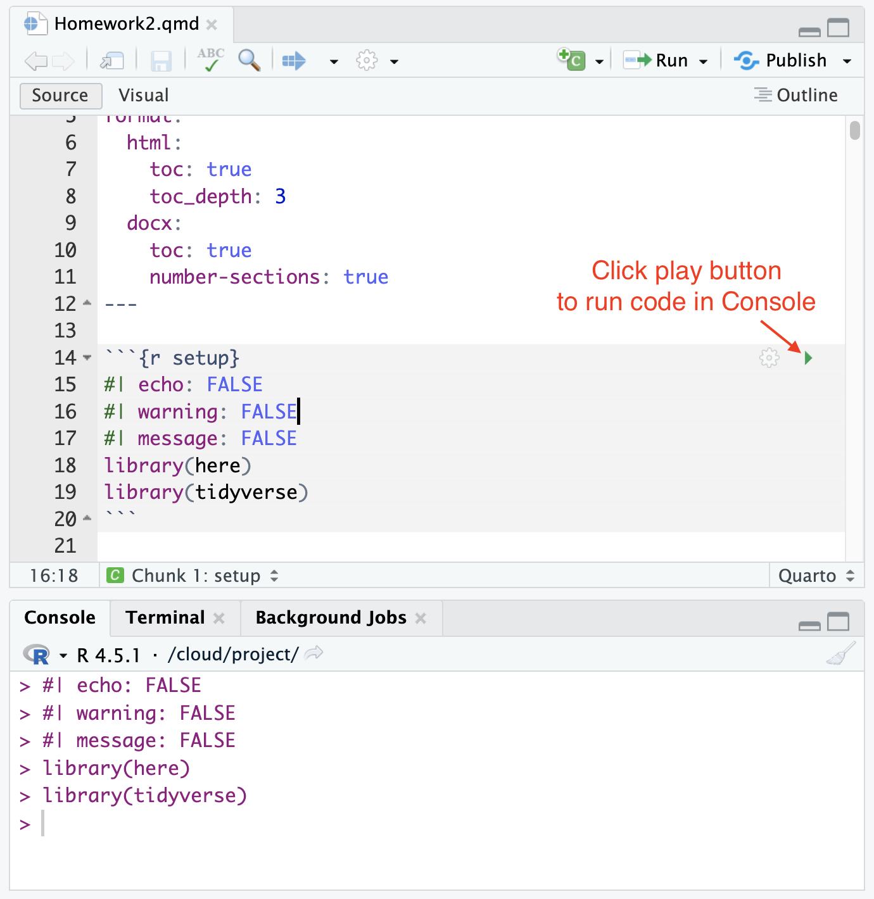Editor vertical scrollbar thumb
The width and height of the screenshot is (874, 899).
pos(855,130)
